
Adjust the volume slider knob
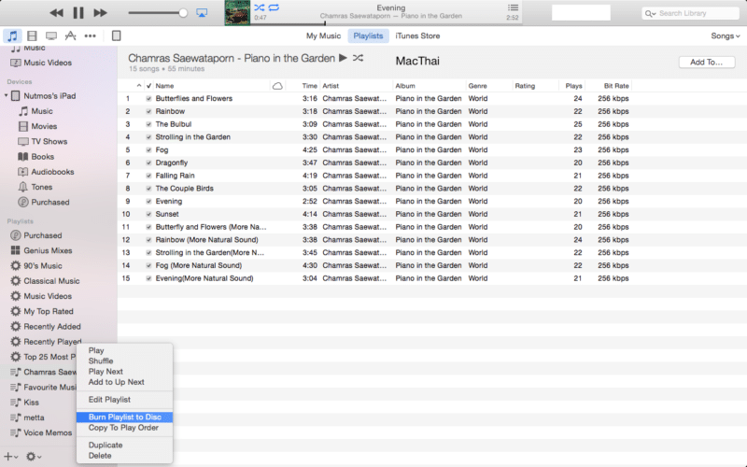(x=183, y=13)
